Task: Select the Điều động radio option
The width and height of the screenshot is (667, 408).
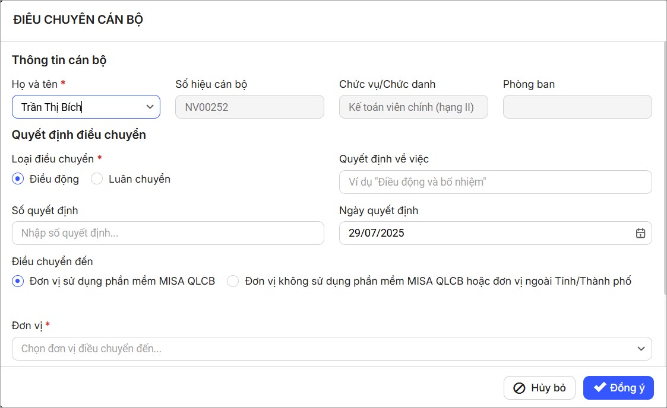Action: coord(18,179)
